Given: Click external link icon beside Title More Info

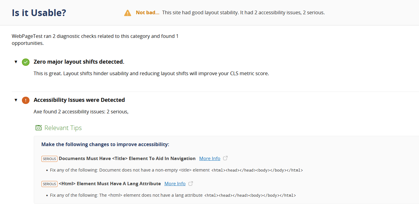Looking at the screenshot, I should coord(225,158).
